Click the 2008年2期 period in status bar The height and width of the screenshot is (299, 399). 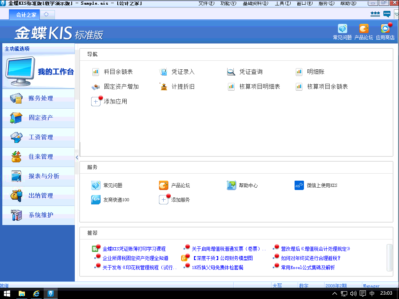336,285
